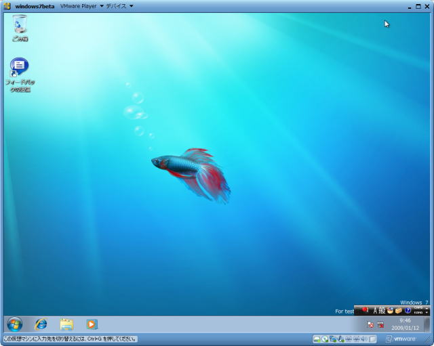This screenshot has height=346, width=434.
Task: Change IME conversion mode 般
Action: pyautogui.click(x=382, y=311)
